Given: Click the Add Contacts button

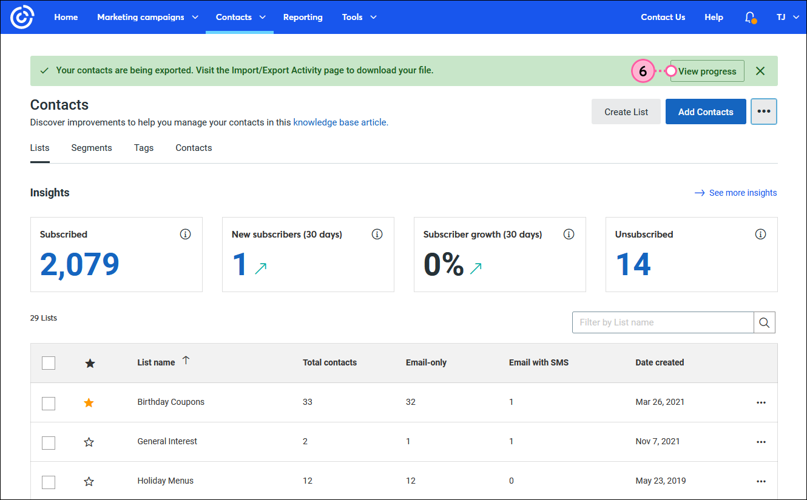Looking at the screenshot, I should (x=706, y=112).
